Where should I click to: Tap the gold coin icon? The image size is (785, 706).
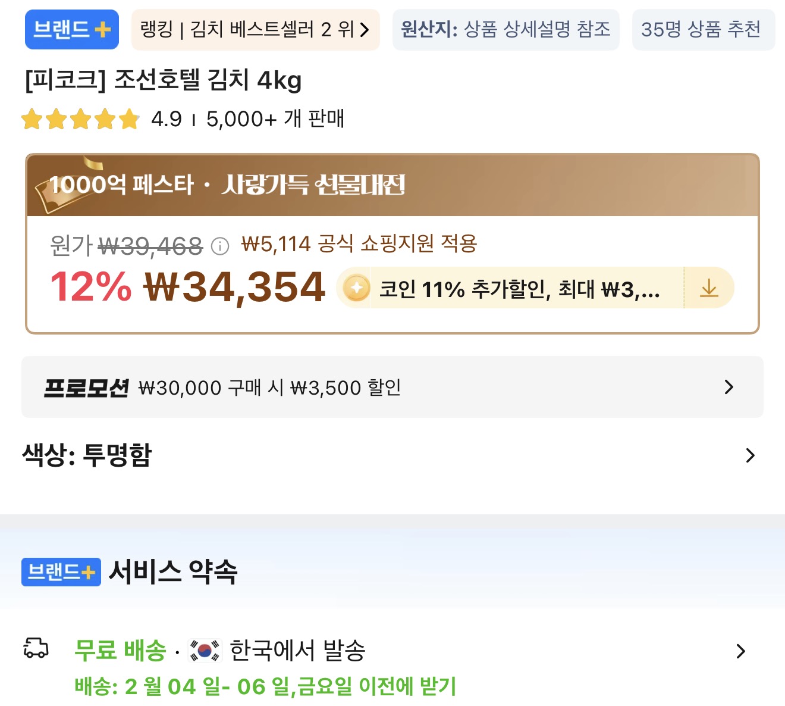(x=356, y=289)
